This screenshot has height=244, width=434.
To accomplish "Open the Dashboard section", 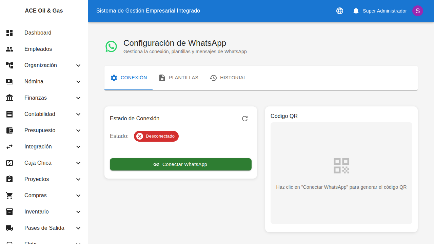I will coord(38,33).
